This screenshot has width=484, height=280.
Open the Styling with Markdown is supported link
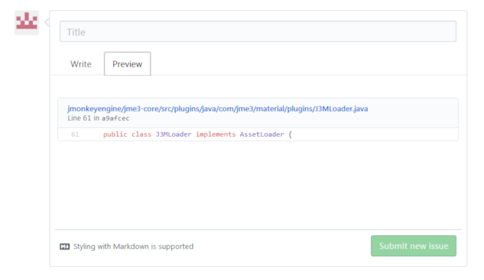[x=133, y=246]
